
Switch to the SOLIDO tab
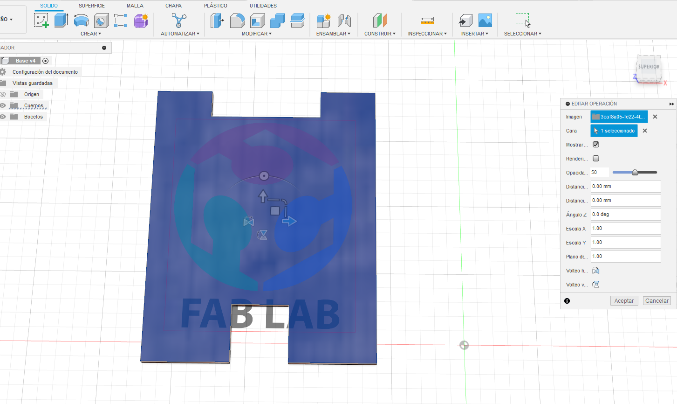[49, 6]
